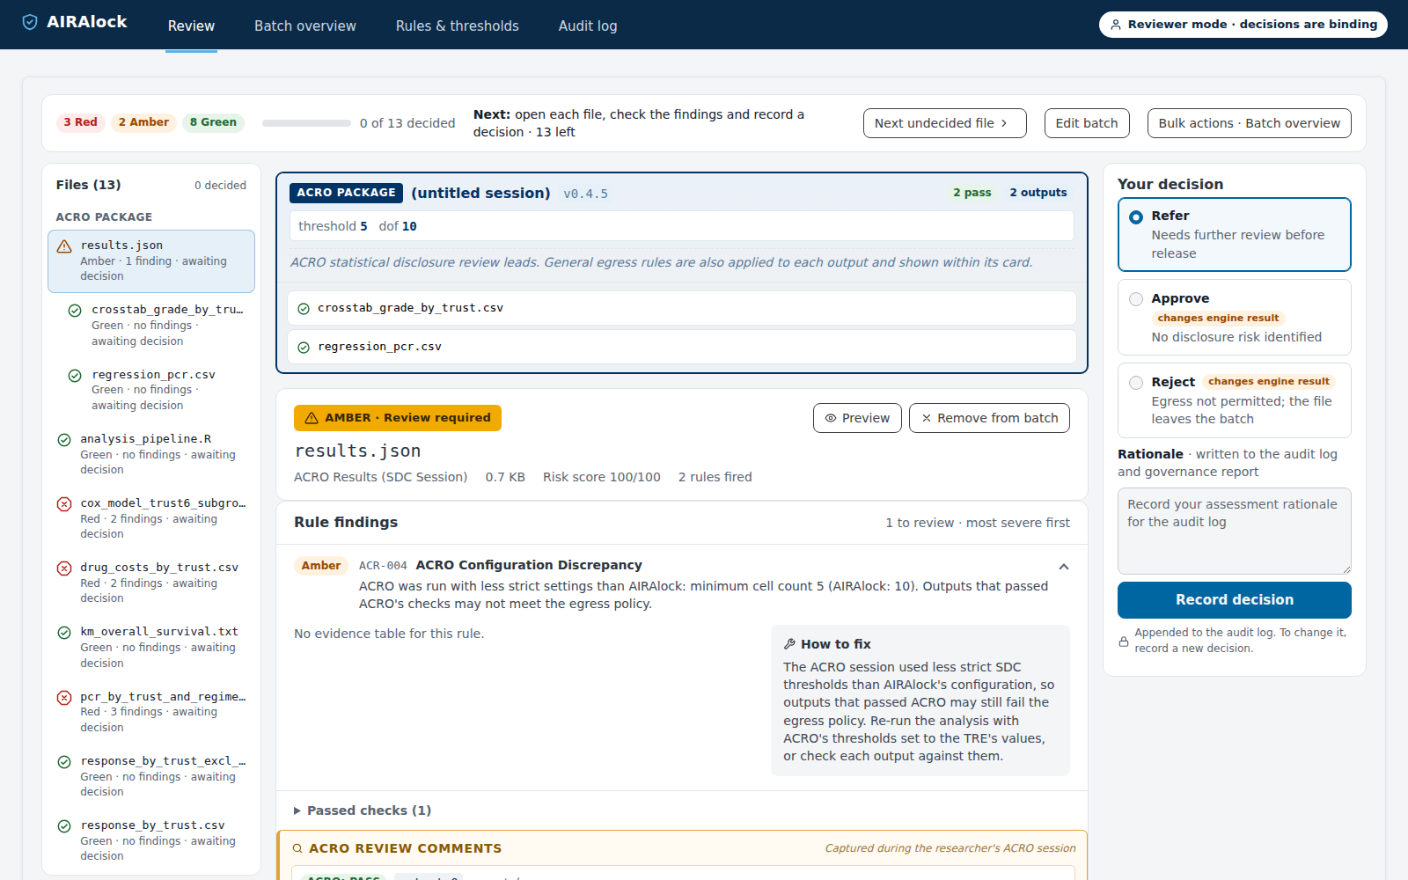Click the AIRAlock shield logo icon
The height and width of the screenshot is (880, 1408).
(x=30, y=22)
